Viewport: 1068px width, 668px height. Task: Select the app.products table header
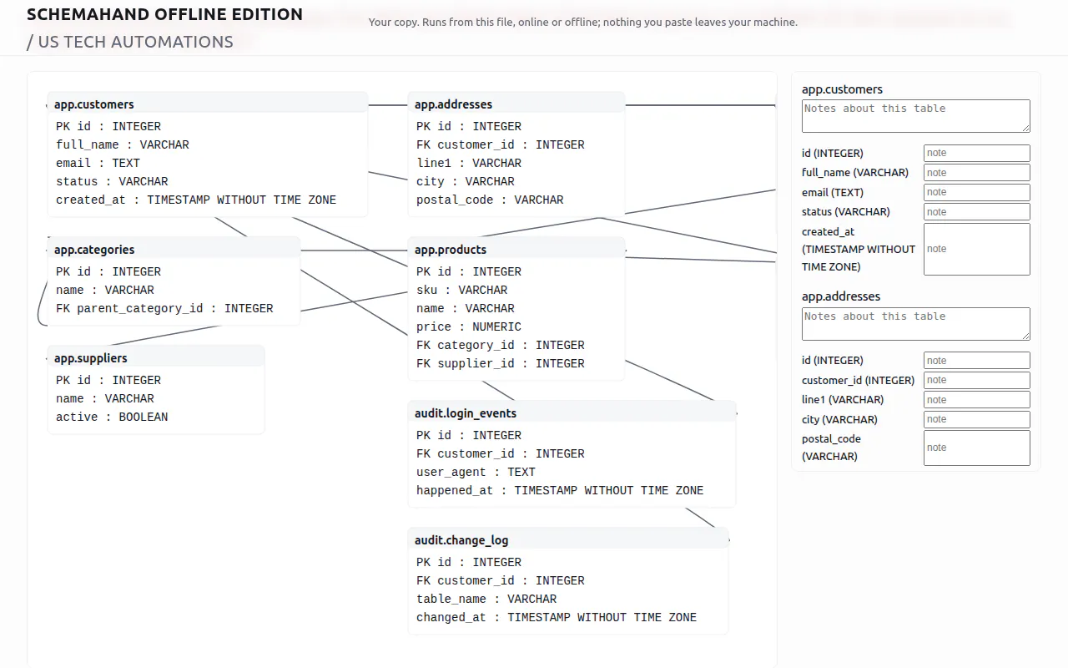[x=516, y=249]
